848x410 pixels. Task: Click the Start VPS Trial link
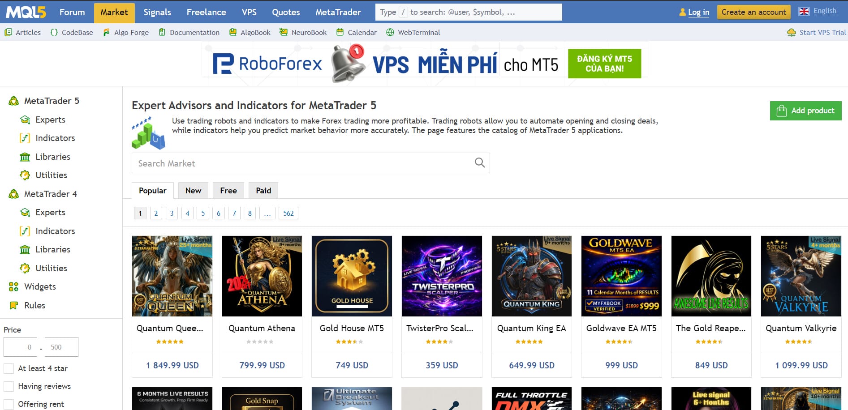(816, 32)
